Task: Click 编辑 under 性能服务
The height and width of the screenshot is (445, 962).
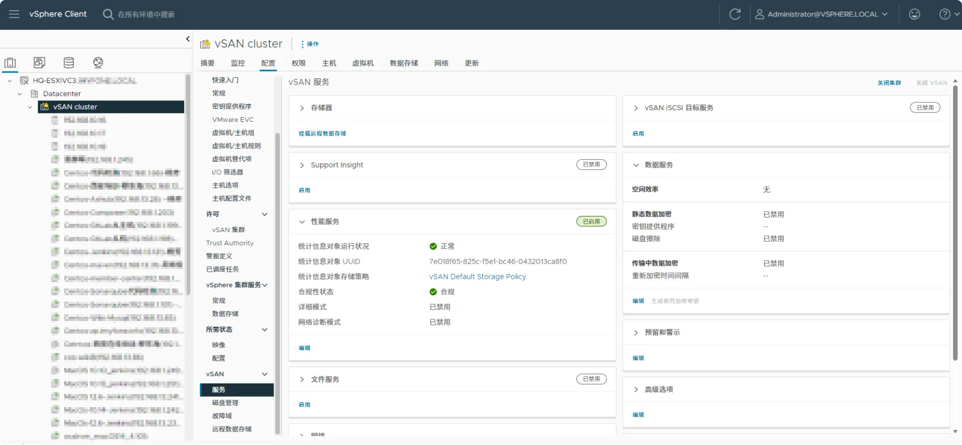Action: click(x=305, y=348)
